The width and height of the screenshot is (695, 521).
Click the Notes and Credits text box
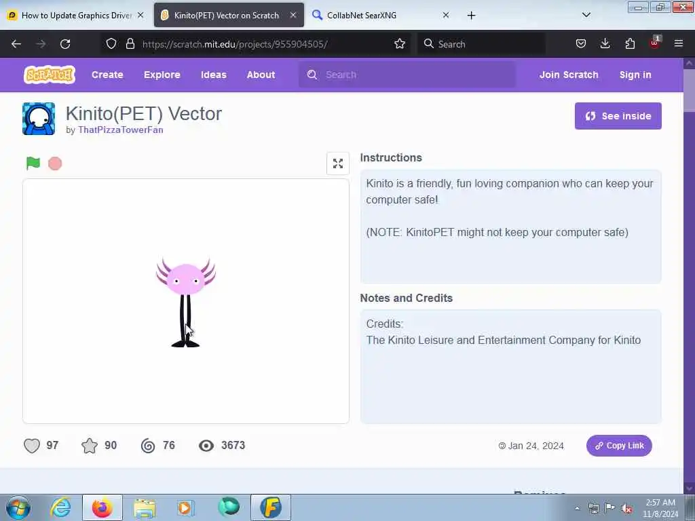click(x=510, y=366)
